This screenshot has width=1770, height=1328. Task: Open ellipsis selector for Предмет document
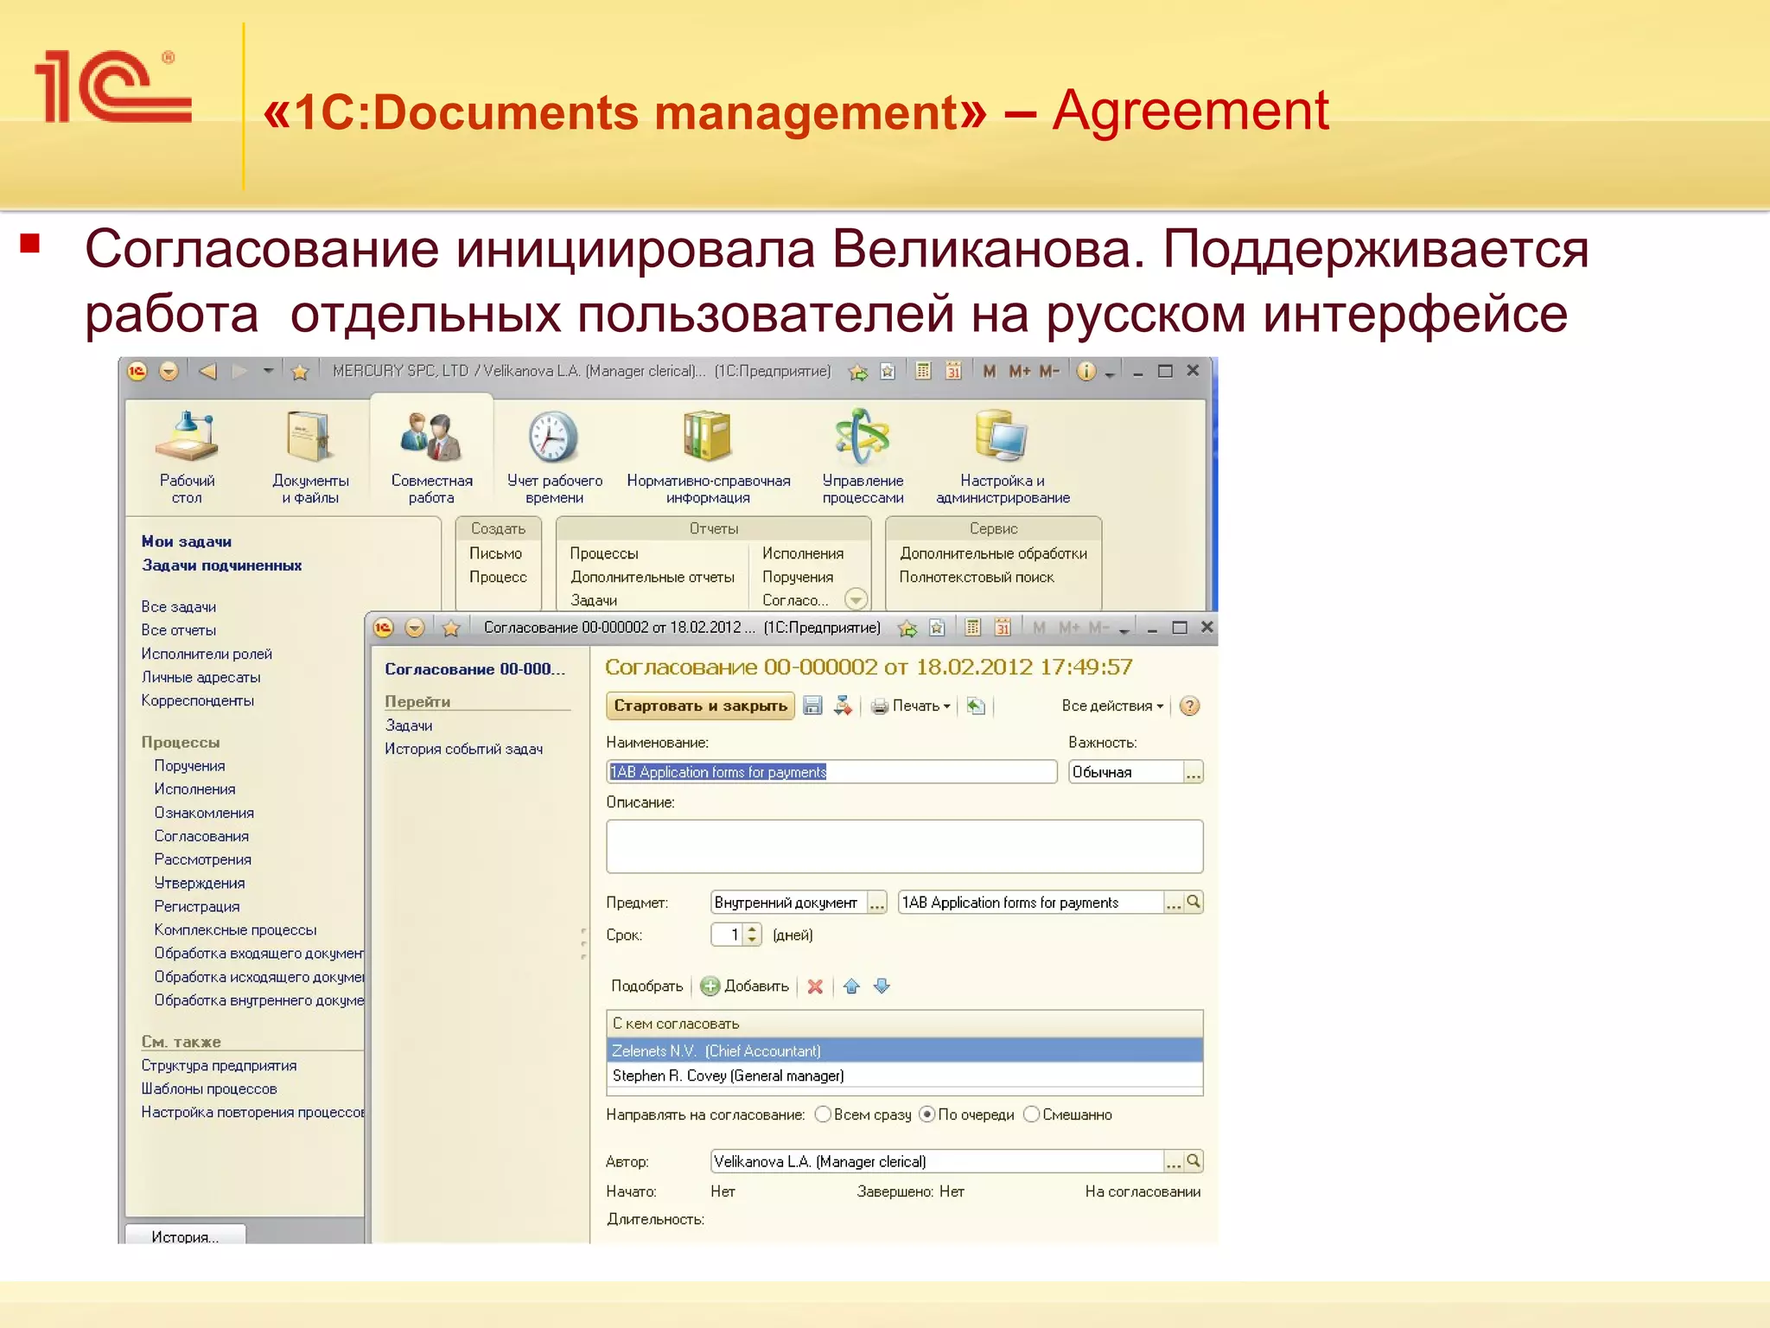pos(1173,903)
